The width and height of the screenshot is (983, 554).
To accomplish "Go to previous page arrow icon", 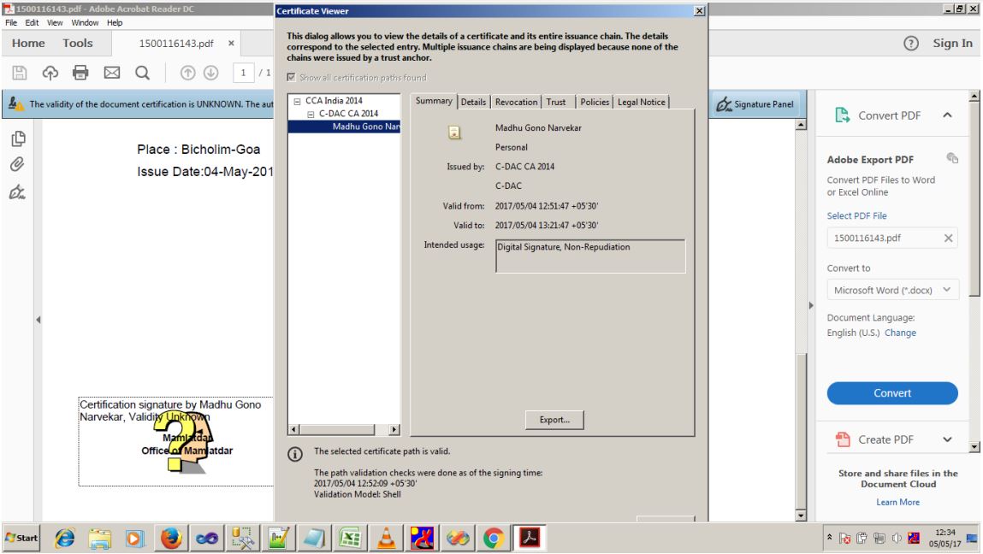I will point(187,73).
